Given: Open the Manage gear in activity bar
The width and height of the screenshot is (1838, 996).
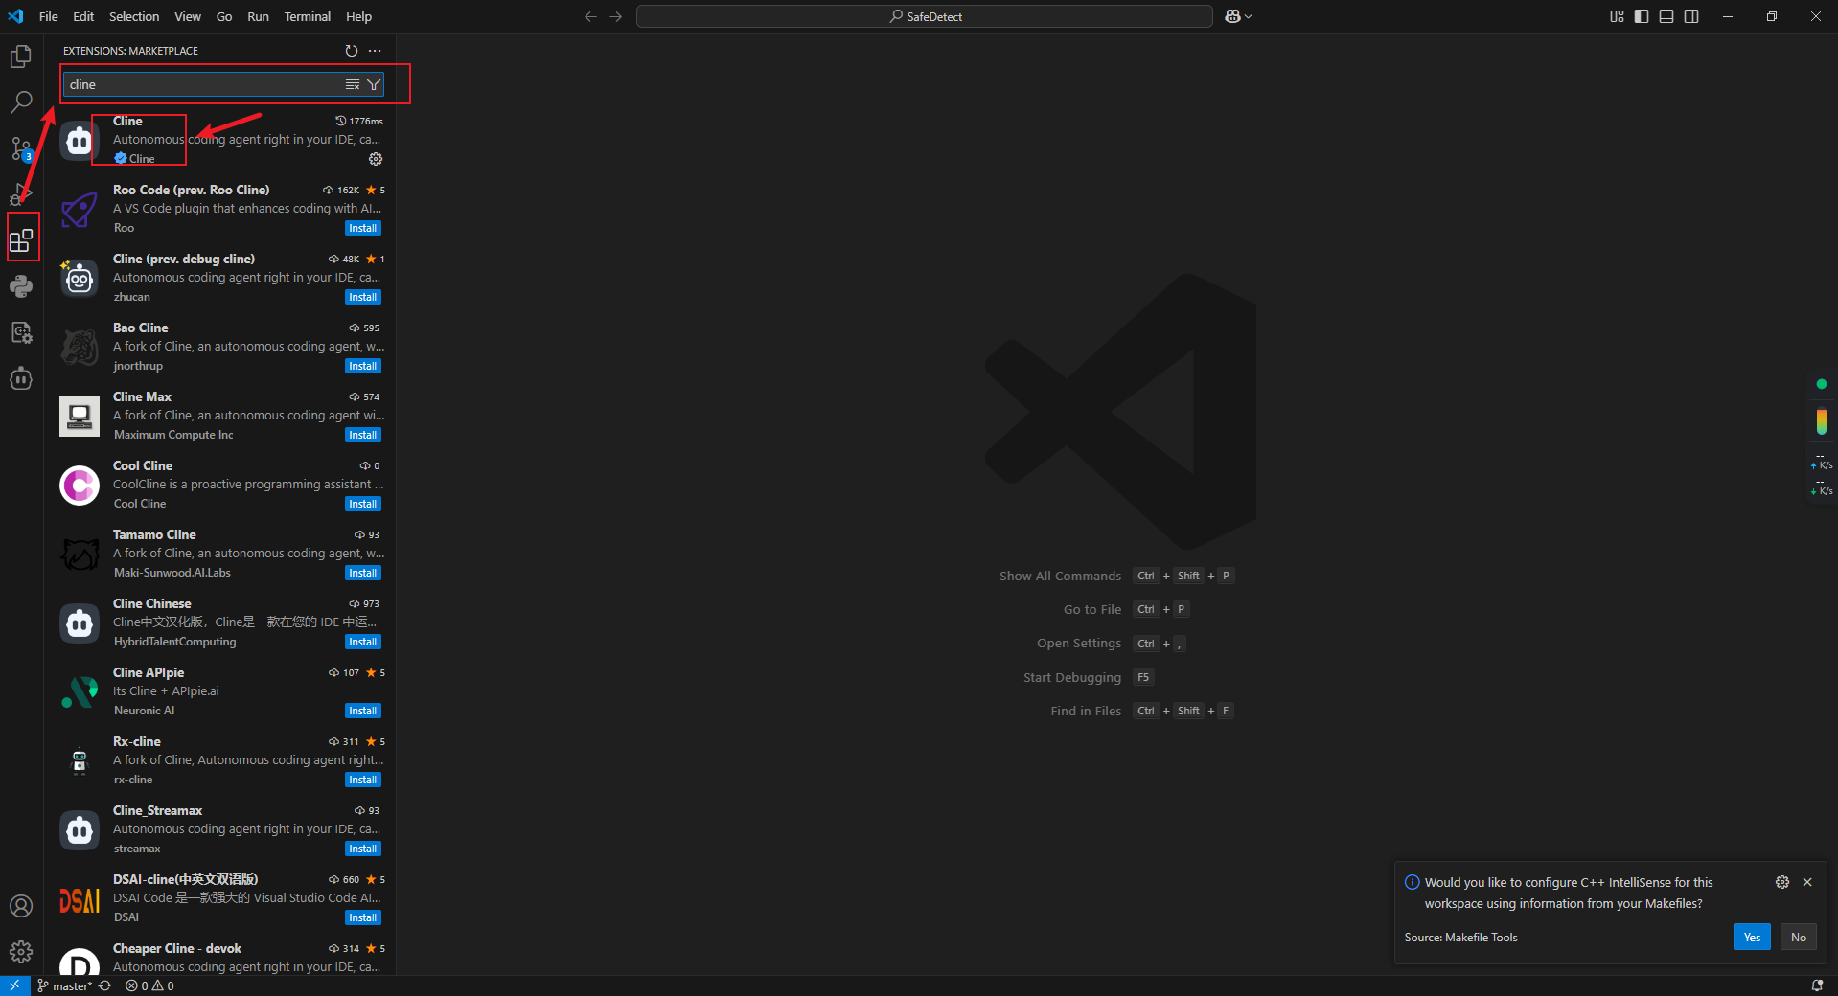Looking at the screenshot, I should pos(21,952).
